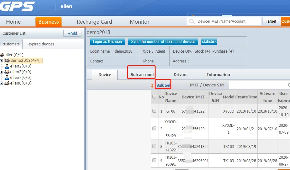Screen dimensions: 290x170
Task: Click the ellen root account group icon
Action: 2,55
